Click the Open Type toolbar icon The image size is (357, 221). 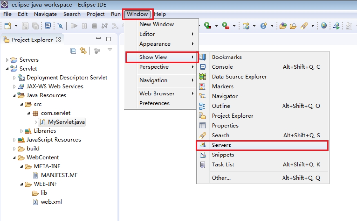pos(283,26)
